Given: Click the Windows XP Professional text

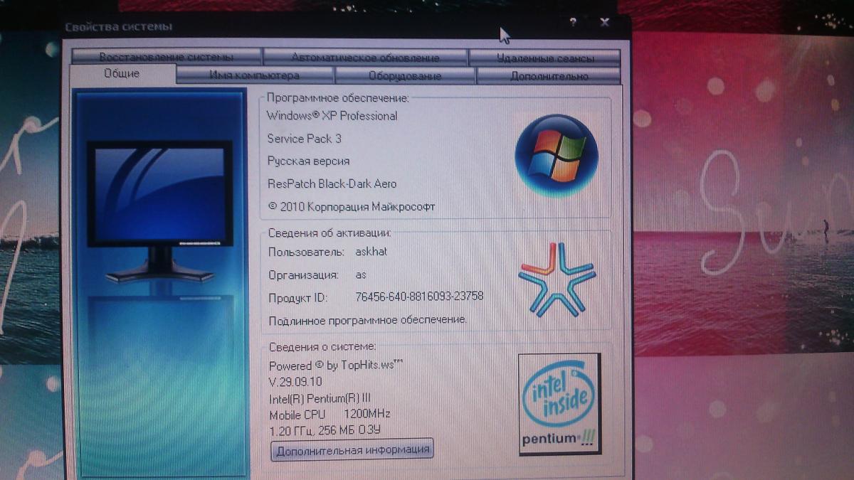Looking at the screenshot, I should point(332,115).
